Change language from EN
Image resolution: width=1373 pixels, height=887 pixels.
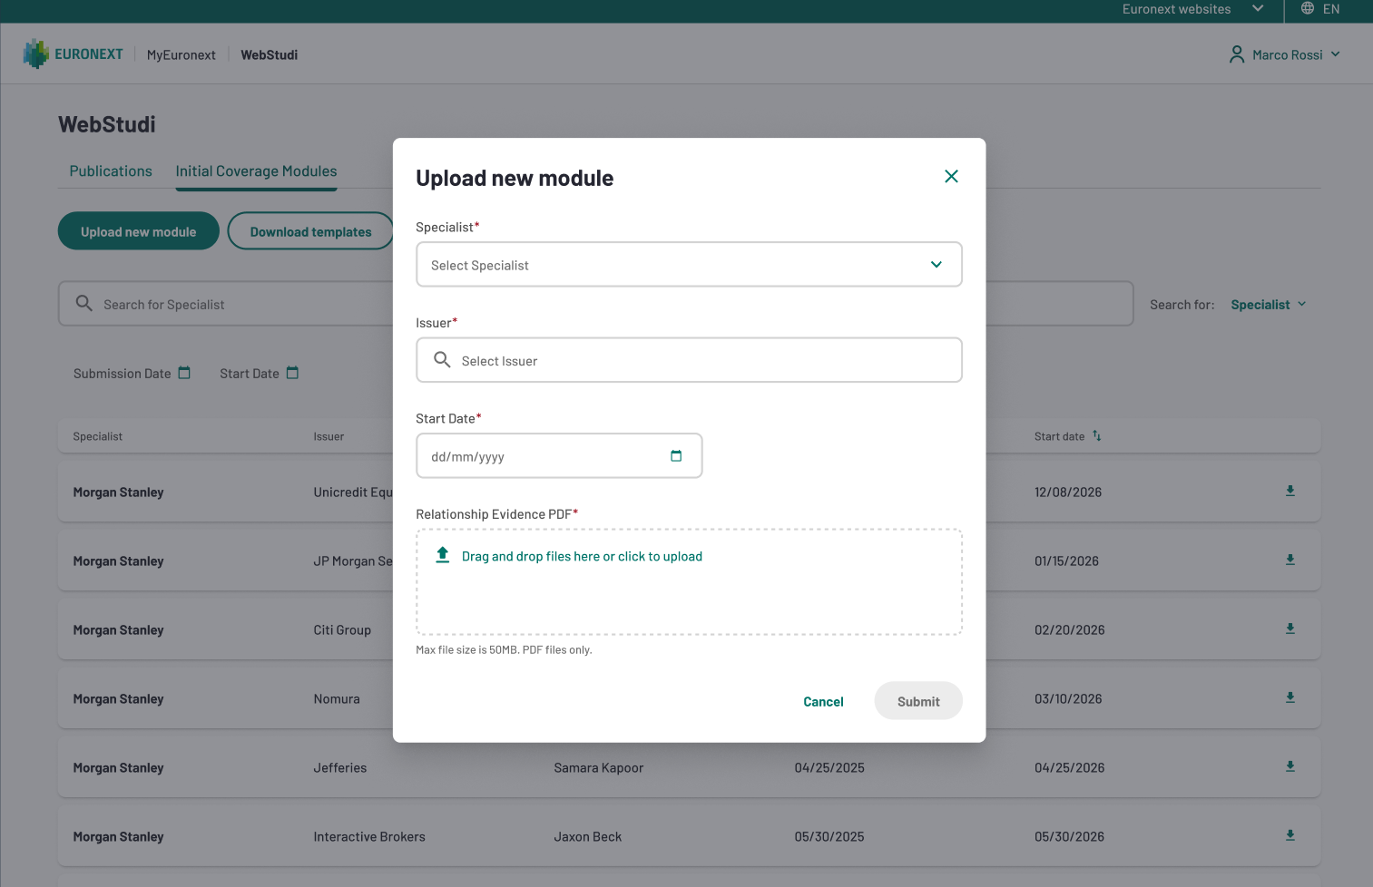pyautogui.click(x=1331, y=9)
